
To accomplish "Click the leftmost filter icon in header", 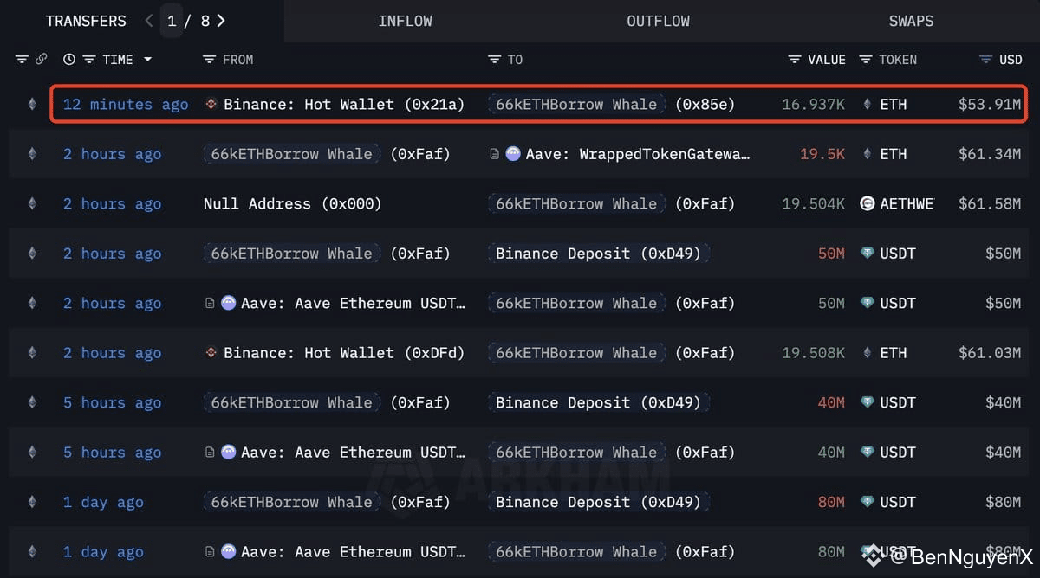I will click(x=22, y=60).
